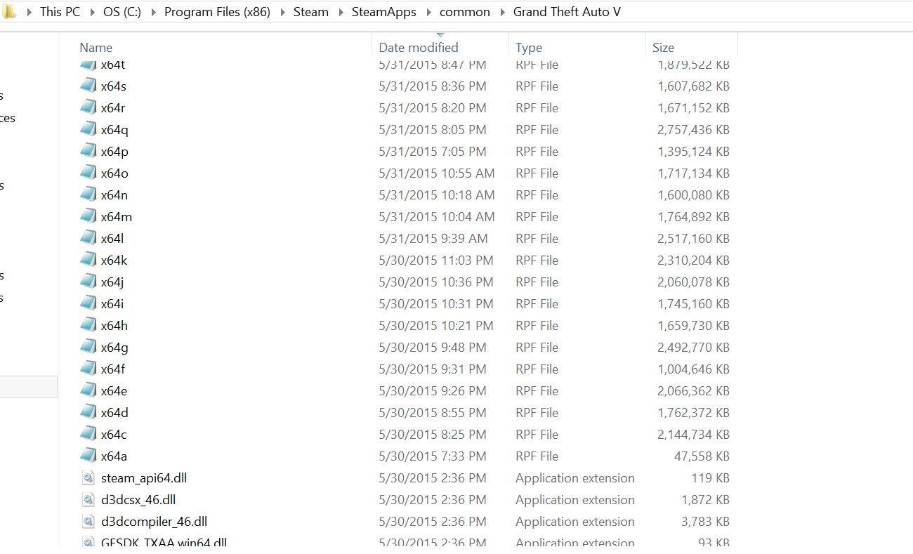Screen dimensions: 913x554
Task: Sort files by the Name column
Action: point(96,48)
